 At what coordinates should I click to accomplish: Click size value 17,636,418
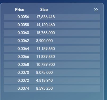[x=45, y=17]
